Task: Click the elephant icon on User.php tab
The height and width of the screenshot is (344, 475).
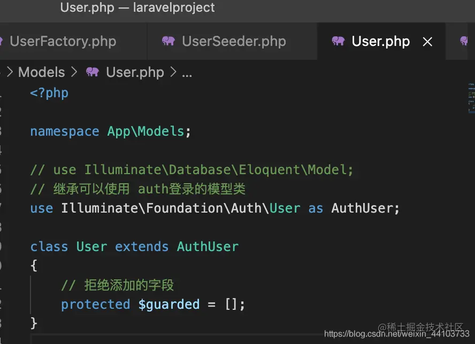Action: tap(339, 41)
